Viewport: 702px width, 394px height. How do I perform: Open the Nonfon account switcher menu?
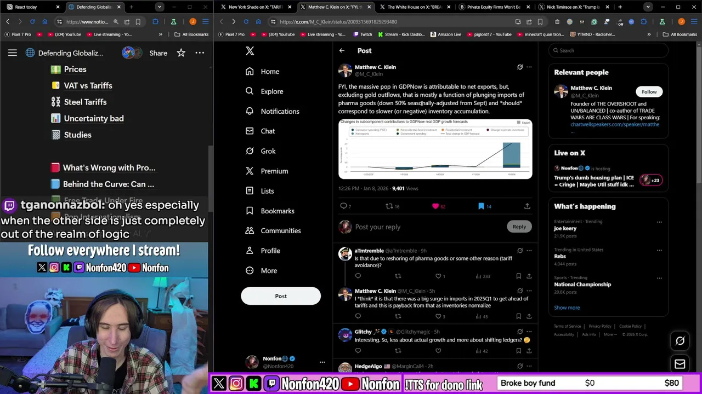click(322, 362)
